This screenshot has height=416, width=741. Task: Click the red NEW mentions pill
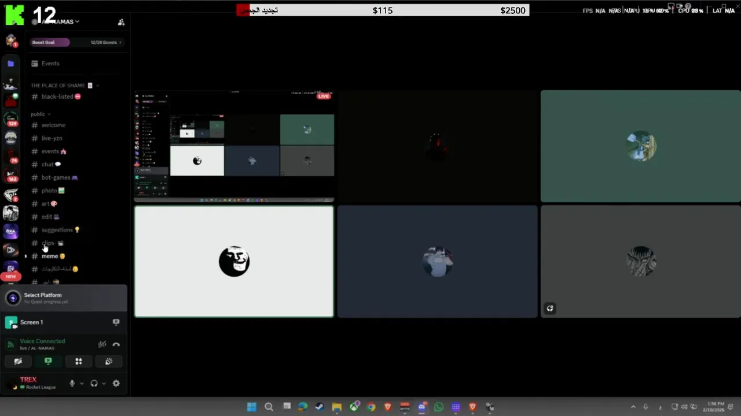click(10, 277)
